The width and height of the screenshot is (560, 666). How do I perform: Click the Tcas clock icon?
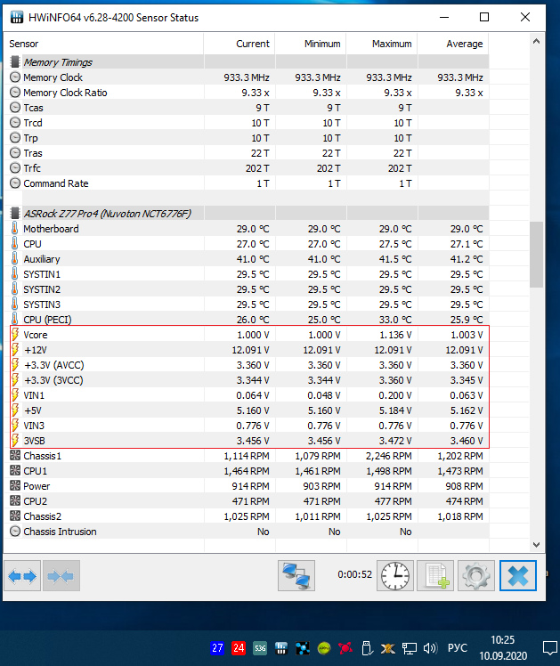pos(15,108)
